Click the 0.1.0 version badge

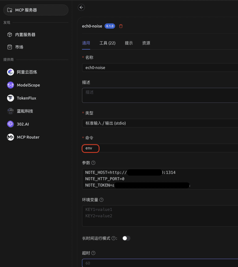pos(110,26)
